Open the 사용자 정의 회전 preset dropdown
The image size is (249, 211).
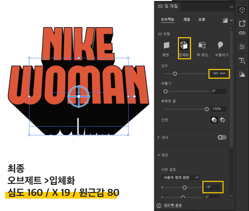tap(180, 178)
